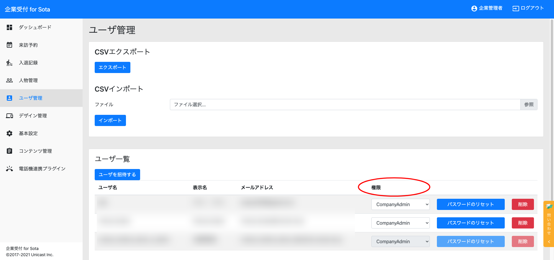The height and width of the screenshot is (260, 554).
Task: Open the ダッシュボード menu item
Action: 41,27
